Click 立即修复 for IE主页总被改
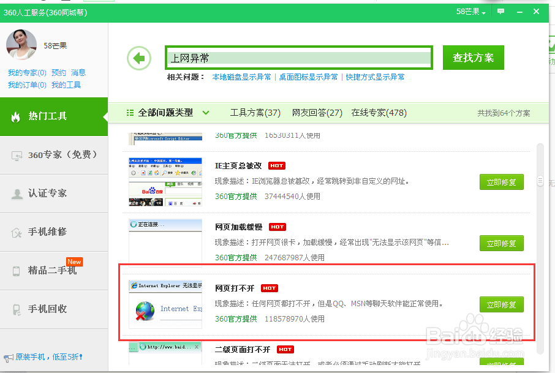Viewport: 555px width, 373px height. click(x=501, y=183)
